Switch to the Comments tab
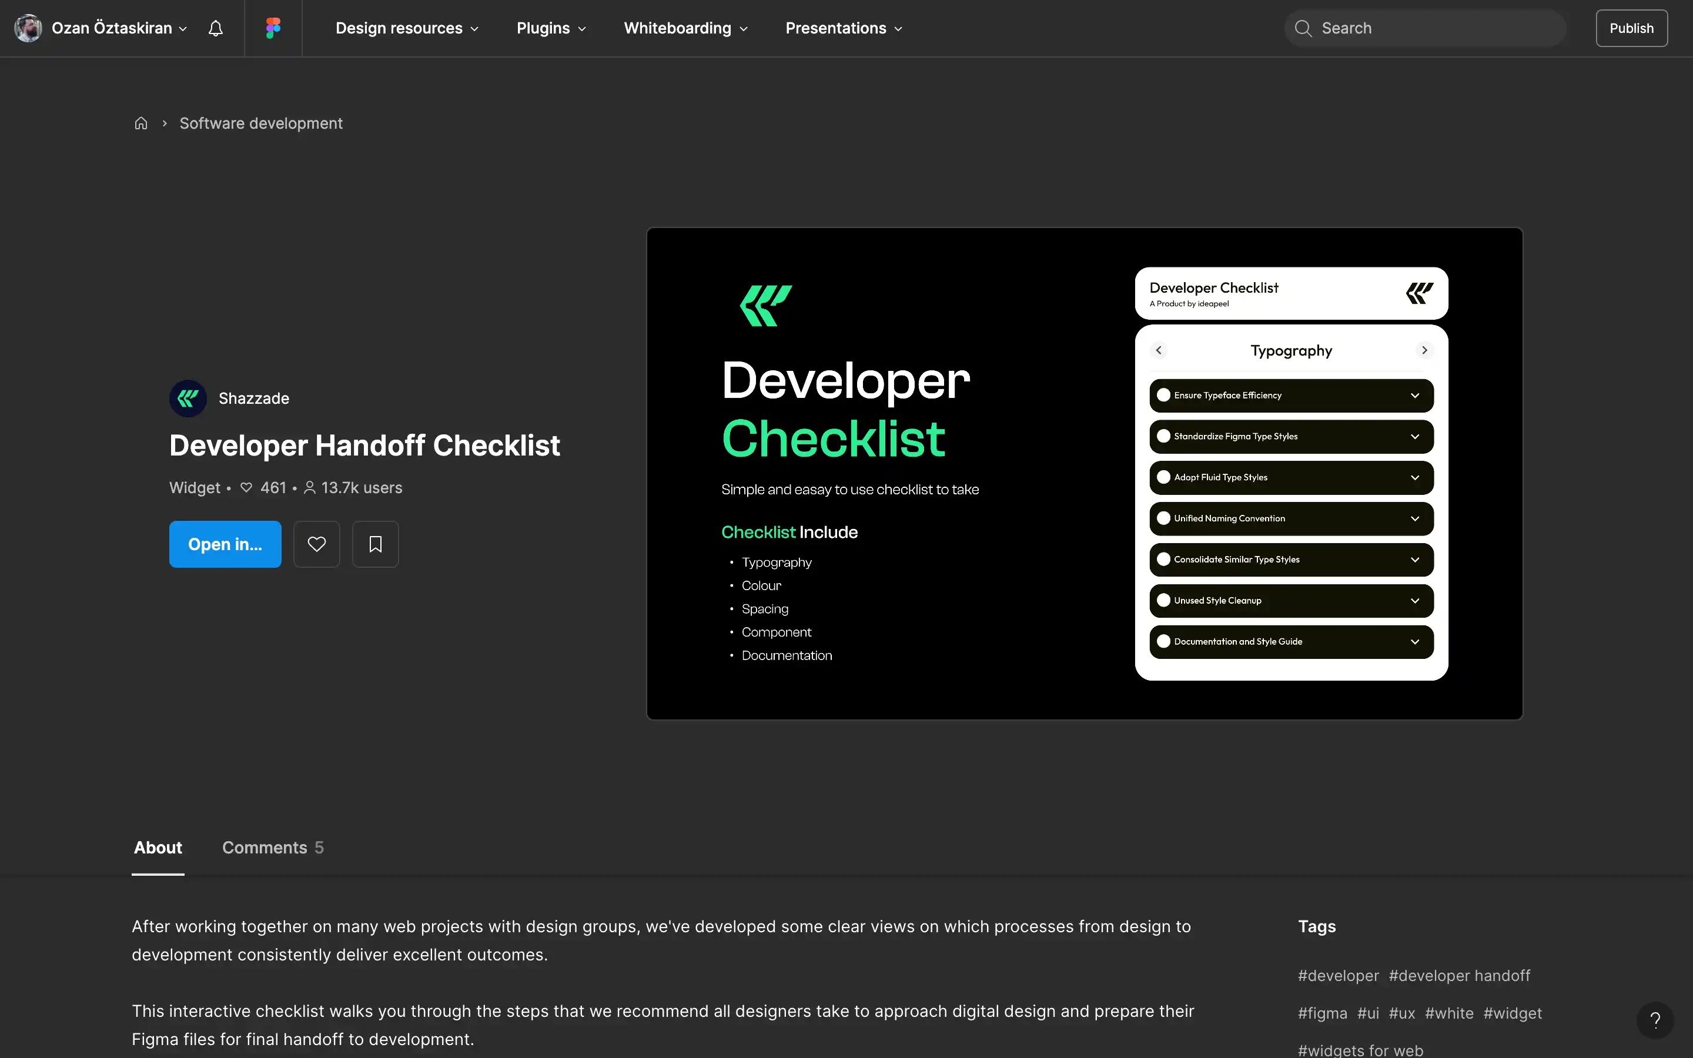1693x1058 pixels. coord(273,848)
